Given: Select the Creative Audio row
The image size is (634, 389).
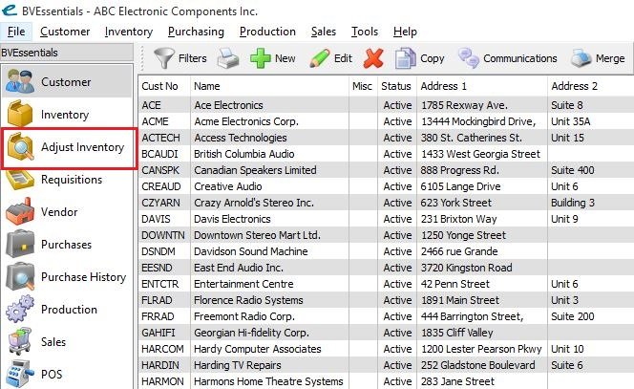Looking at the screenshot, I should [x=386, y=186].
